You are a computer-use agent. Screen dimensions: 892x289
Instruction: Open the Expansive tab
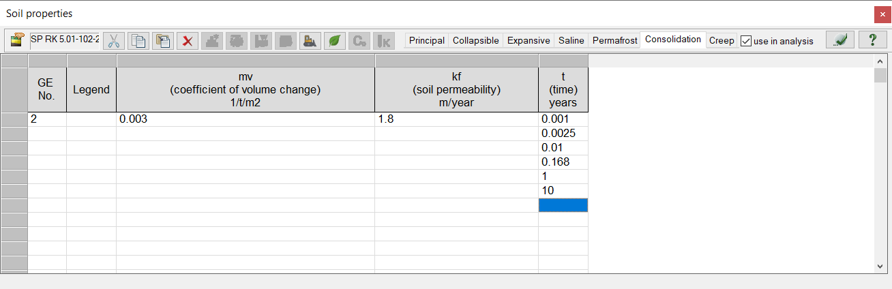click(529, 40)
